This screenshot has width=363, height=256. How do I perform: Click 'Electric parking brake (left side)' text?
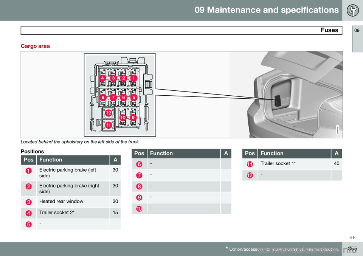(68, 173)
